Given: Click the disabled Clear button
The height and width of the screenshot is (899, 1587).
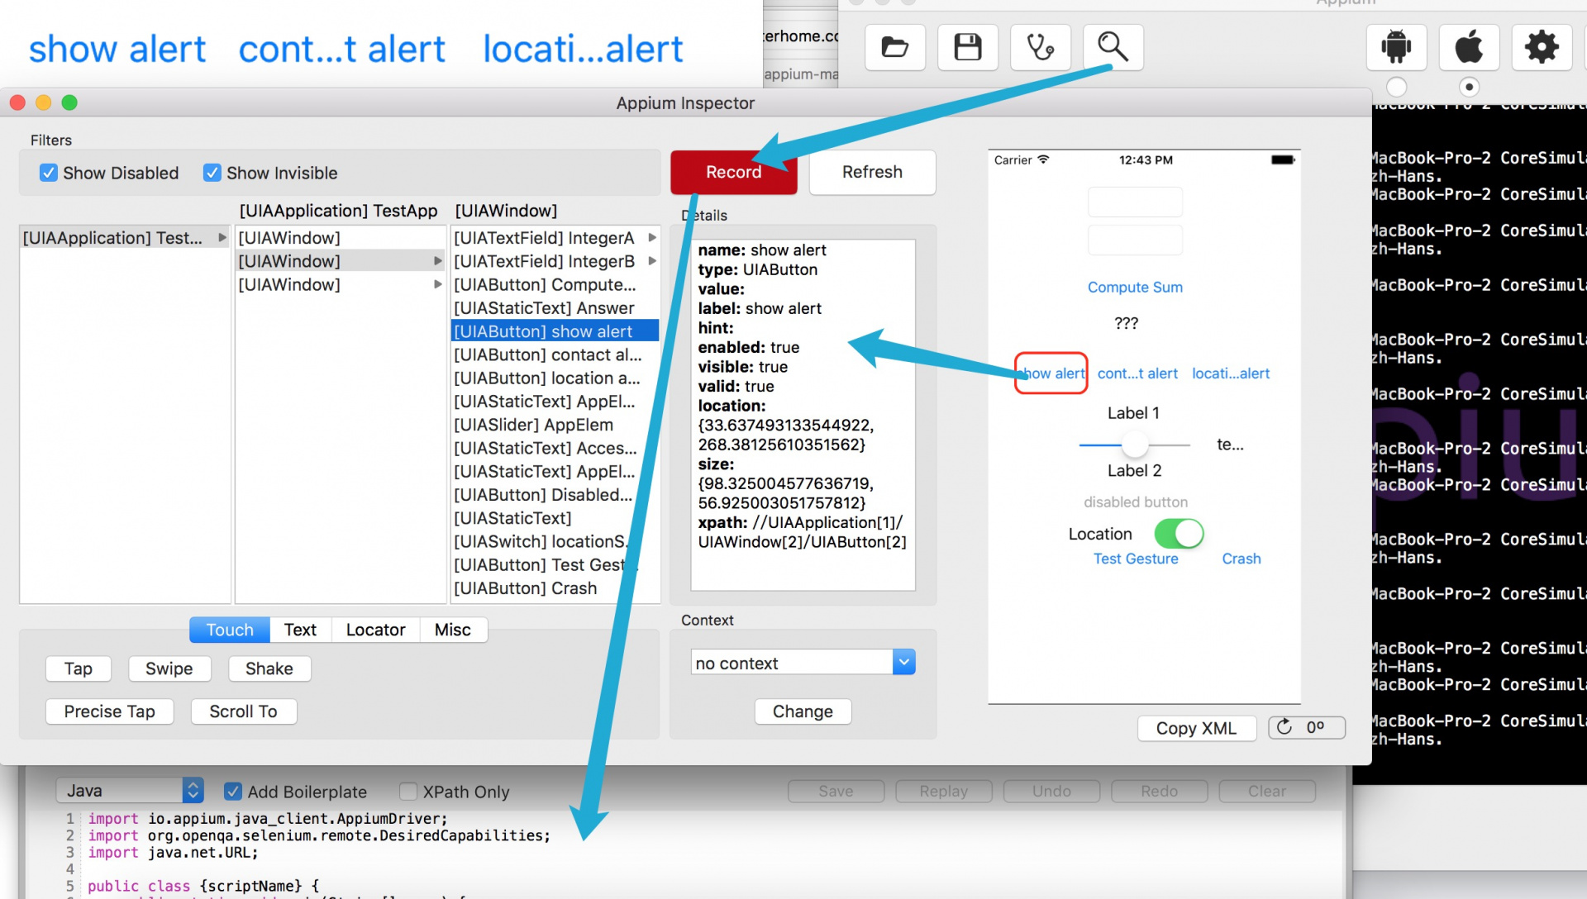Looking at the screenshot, I should [x=1266, y=791].
